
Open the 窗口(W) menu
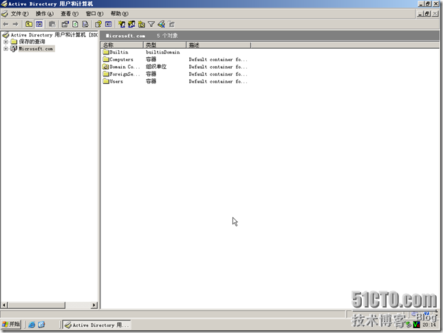95,14
